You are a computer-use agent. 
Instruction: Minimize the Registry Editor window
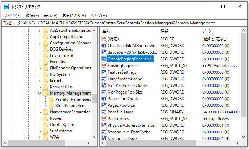pyautogui.click(x=207, y=7)
